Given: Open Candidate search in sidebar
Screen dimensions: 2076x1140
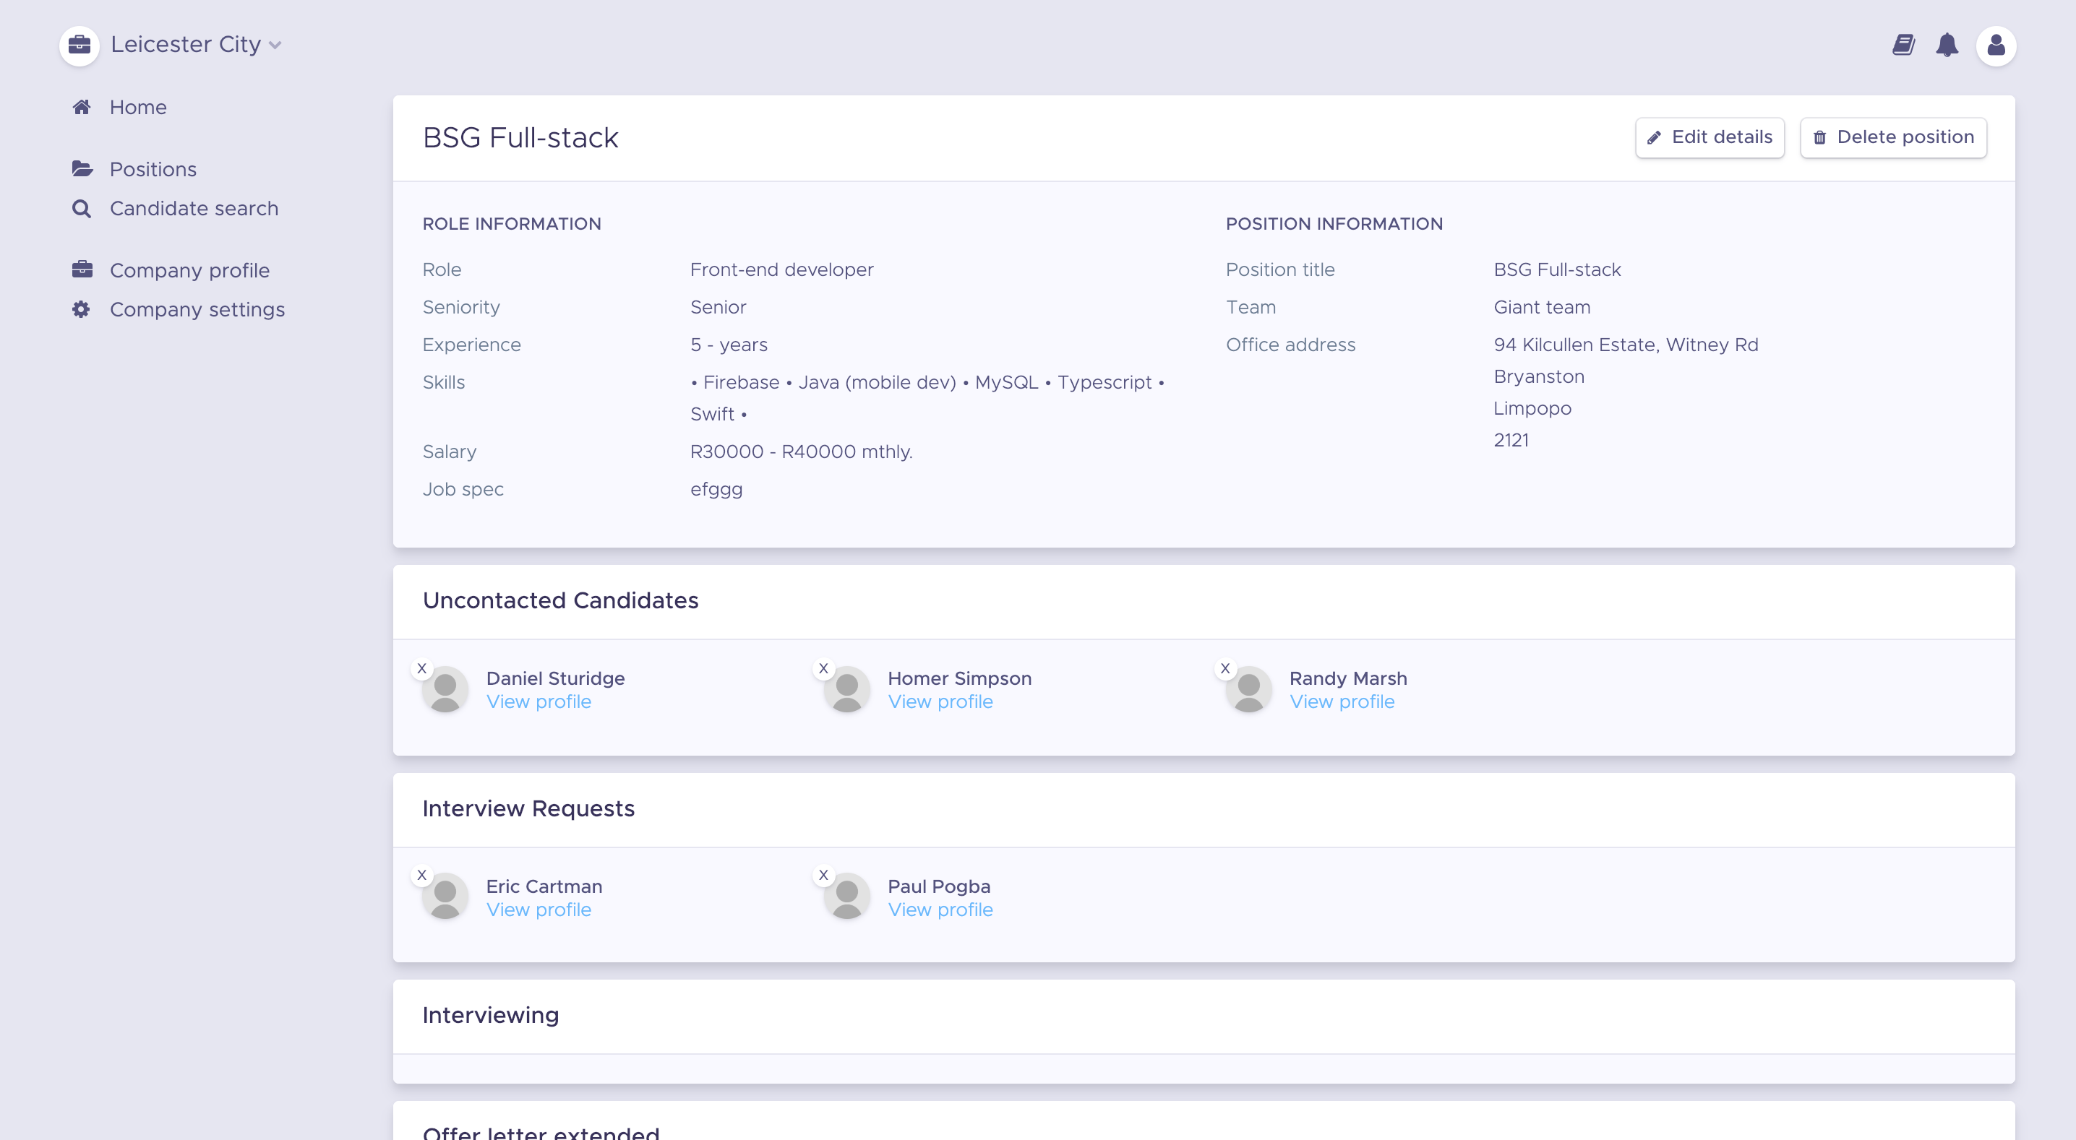Looking at the screenshot, I should click(194, 209).
